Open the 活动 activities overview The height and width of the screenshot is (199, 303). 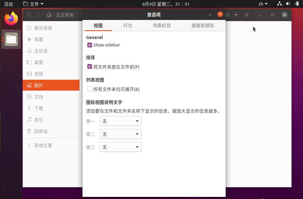click(x=8, y=4)
